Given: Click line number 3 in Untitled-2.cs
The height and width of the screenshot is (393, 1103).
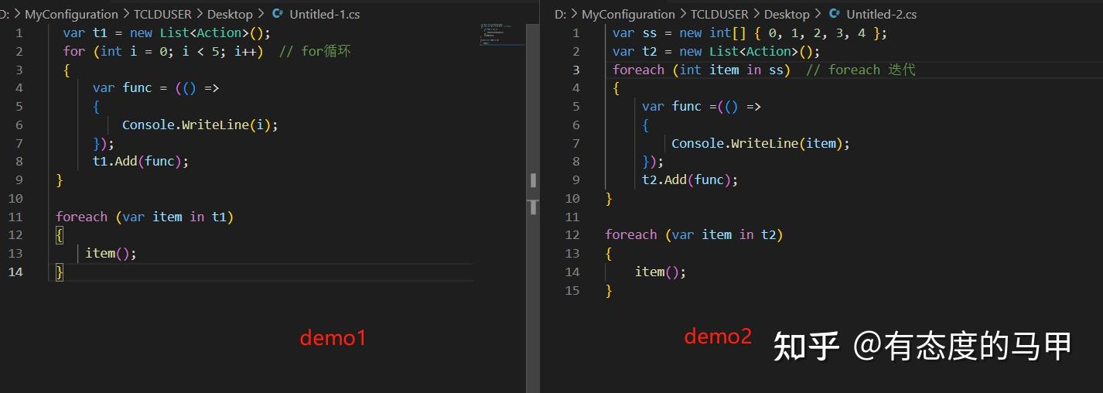Looking at the screenshot, I should pyautogui.click(x=575, y=70).
